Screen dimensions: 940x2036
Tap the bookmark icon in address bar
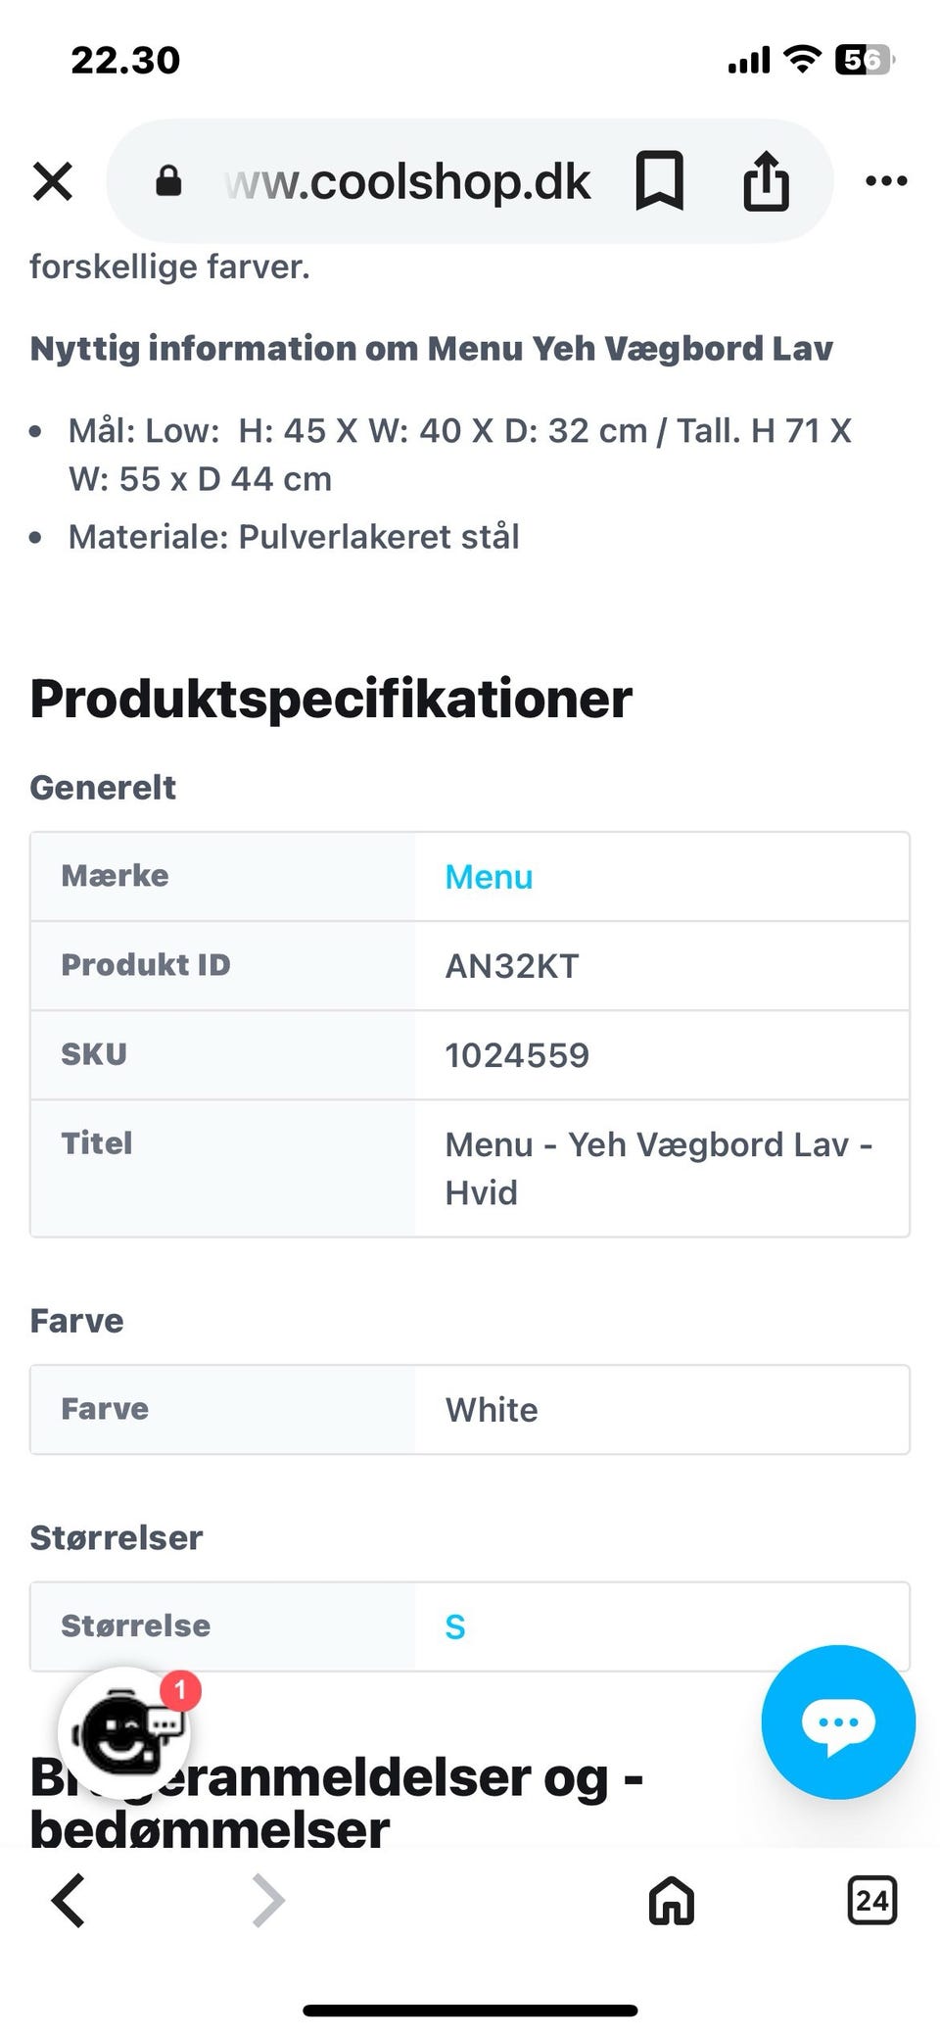click(659, 181)
